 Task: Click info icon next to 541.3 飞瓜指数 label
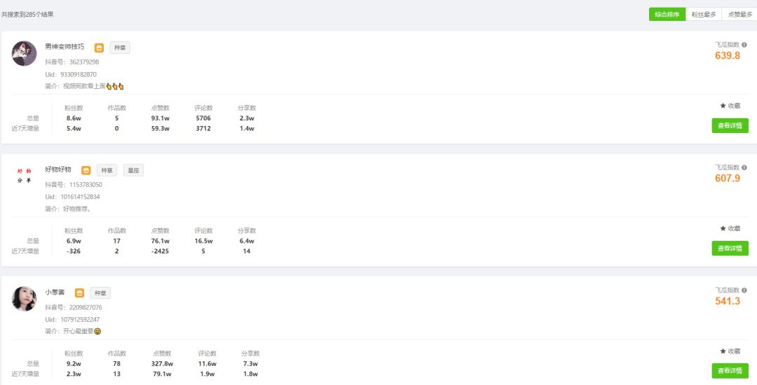744,290
